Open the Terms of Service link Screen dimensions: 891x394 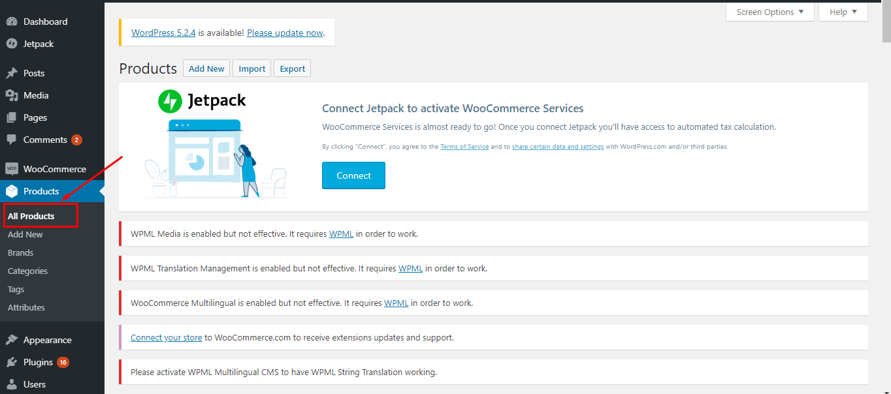tap(464, 147)
